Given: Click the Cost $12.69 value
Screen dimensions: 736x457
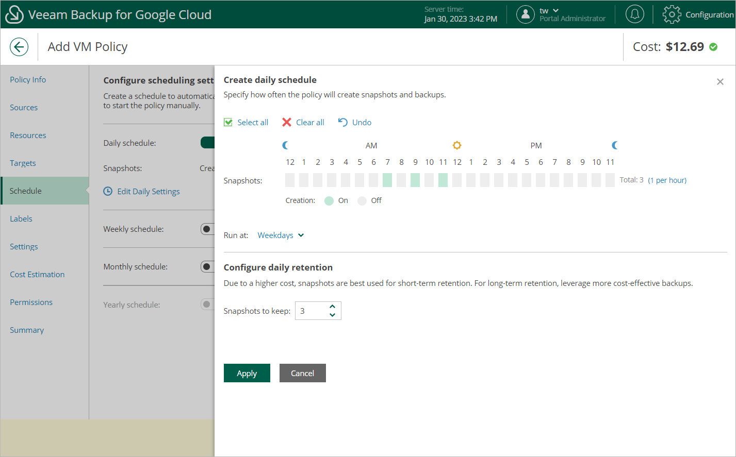Looking at the screenshot, I should [685, 47].
